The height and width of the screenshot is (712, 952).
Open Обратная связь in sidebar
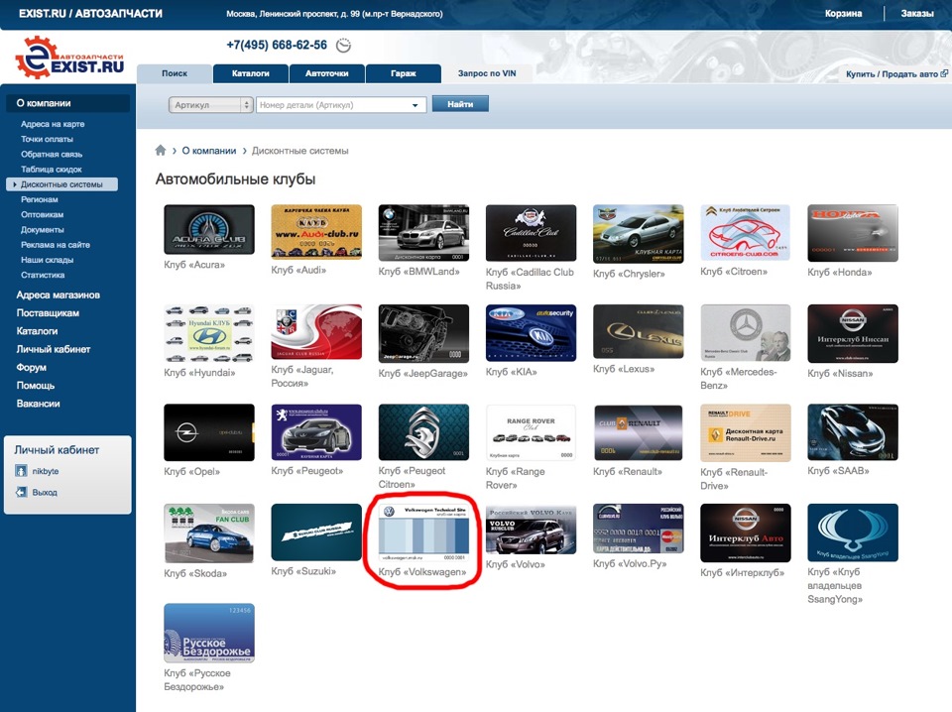[52, 154]
